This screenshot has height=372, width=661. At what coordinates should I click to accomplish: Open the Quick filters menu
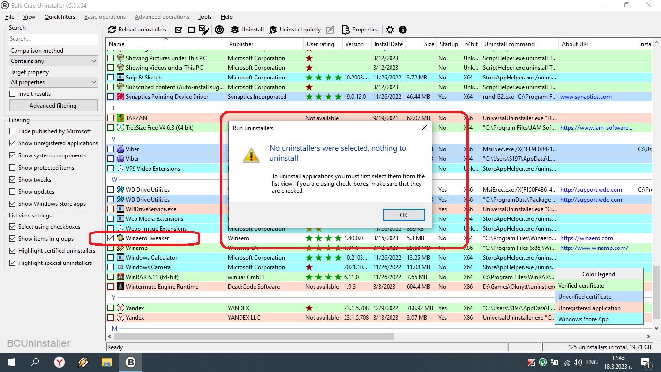point(60,17)
